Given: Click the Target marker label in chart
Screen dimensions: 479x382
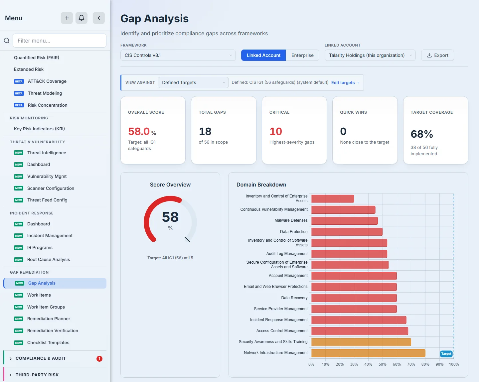Looking at the screenshot, I should [446, 354].
